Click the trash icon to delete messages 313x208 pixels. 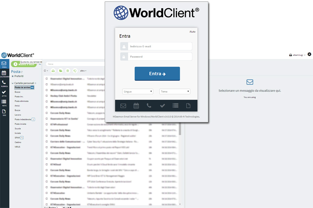pyautogui.click(x=68, y=71)
